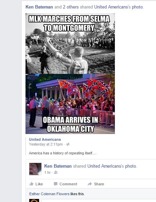Click the '2 others' link
This screenshot has width=156, height=202.
pyautogui.click(x=71, y=7)
